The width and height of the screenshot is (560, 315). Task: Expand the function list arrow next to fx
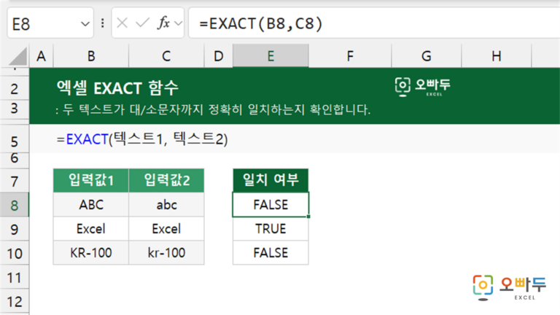coord(178,24)
